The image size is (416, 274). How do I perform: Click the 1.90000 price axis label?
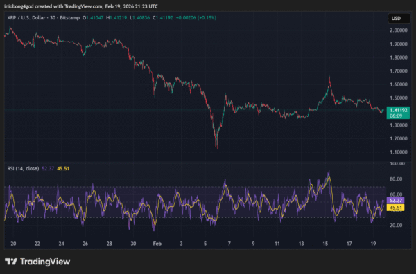[399, 44]
